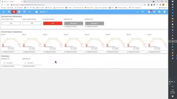The height and width of the screenshot is (99, 177).
Task: Open the Windows action center notification icon
Action: click(x=173, y=96)
